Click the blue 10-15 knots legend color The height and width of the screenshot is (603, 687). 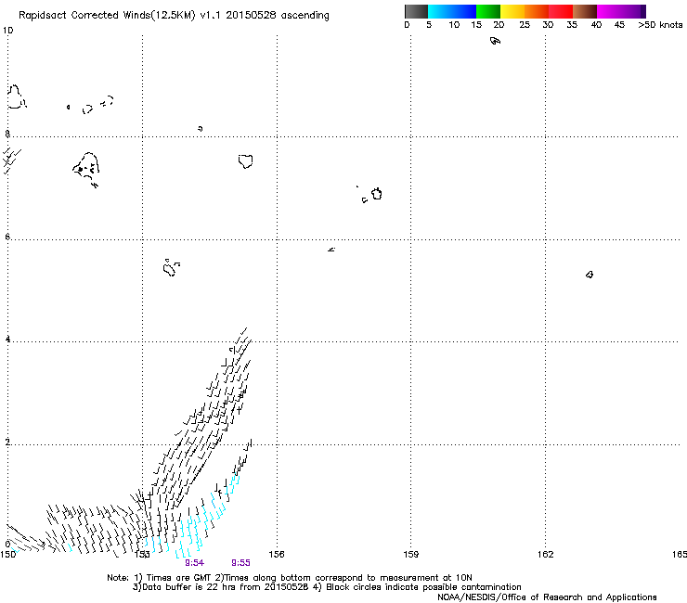464,11
